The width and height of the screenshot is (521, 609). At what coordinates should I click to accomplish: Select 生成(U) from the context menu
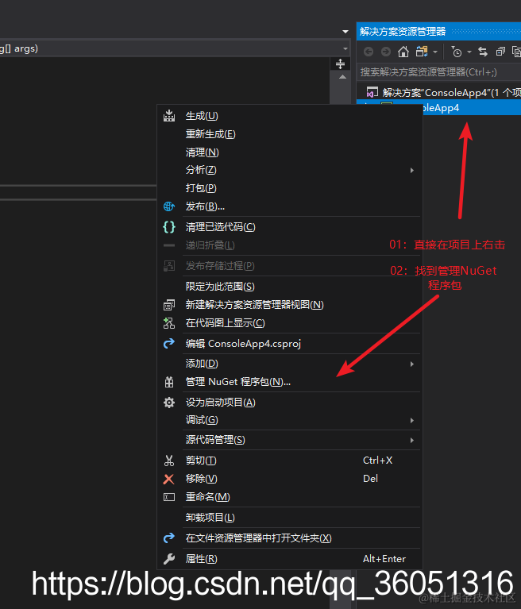290,116
